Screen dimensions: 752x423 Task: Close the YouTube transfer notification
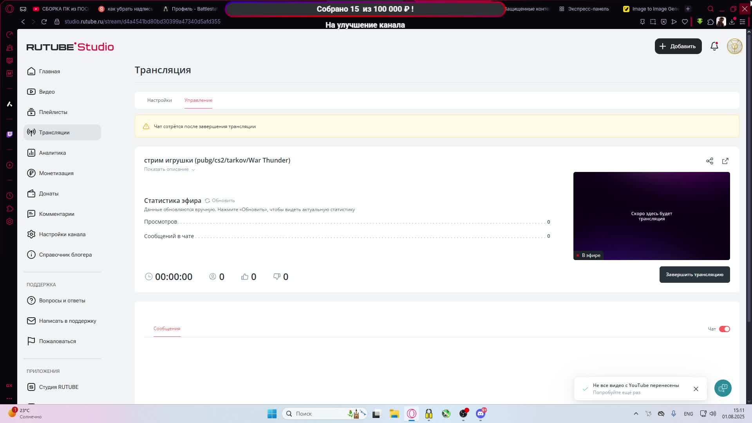pyautogui.click(x=696, y=389)
